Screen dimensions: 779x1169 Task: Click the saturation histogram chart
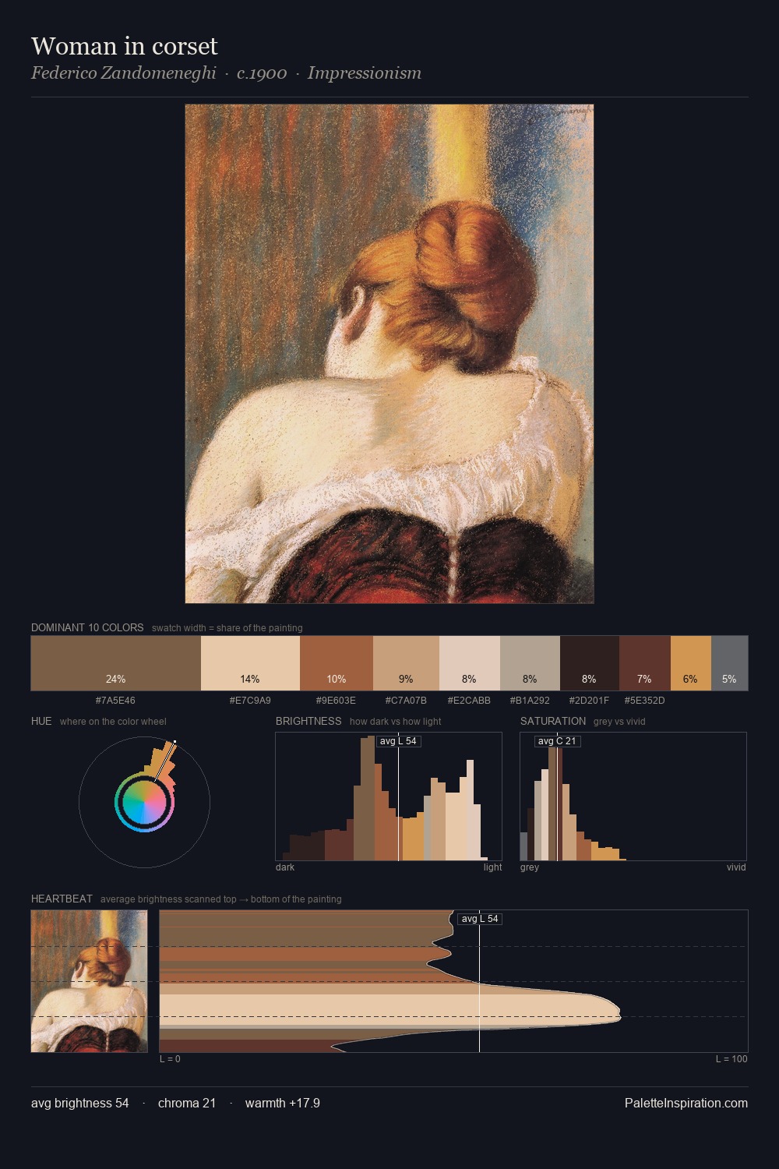point(633,796)
